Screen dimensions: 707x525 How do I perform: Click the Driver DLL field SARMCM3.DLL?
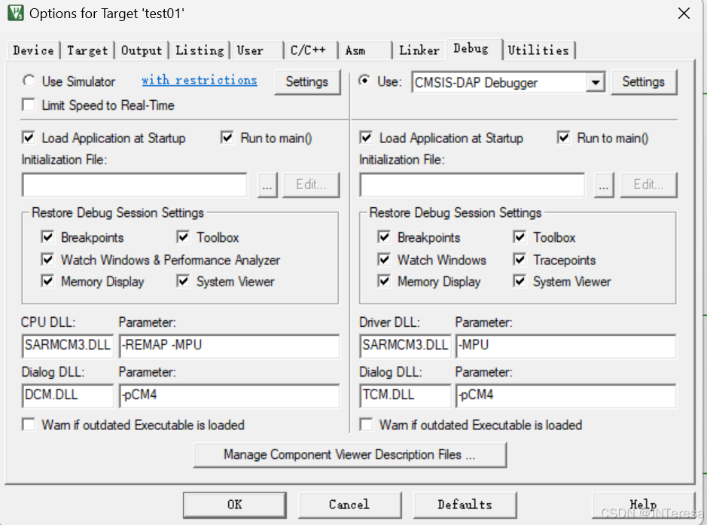coord(405,346)
